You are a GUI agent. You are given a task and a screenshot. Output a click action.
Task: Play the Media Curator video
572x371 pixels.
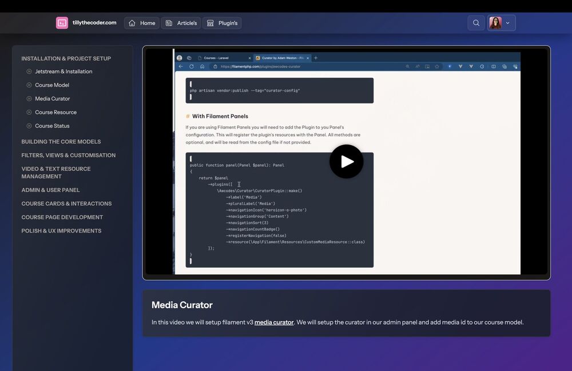346,161
